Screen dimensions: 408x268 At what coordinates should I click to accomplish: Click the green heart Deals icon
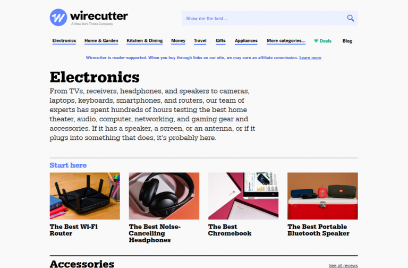pyautogui.click(x=316, y=40)
